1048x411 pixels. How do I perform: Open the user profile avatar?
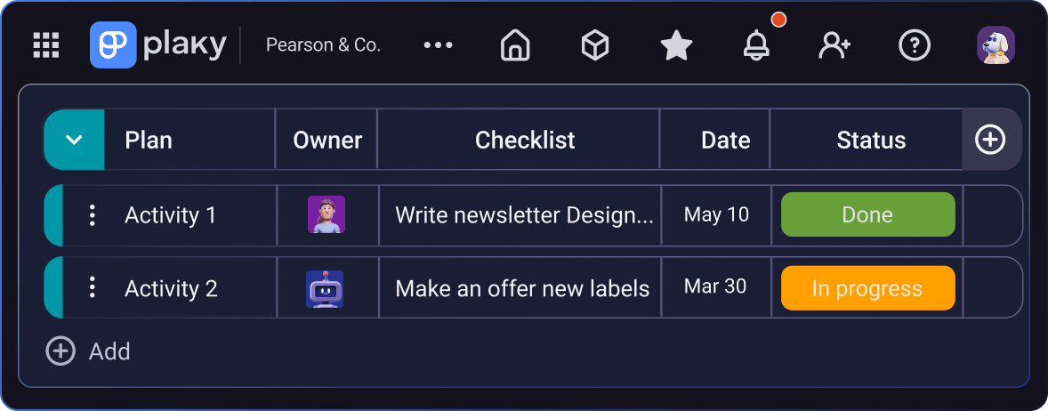996,45
